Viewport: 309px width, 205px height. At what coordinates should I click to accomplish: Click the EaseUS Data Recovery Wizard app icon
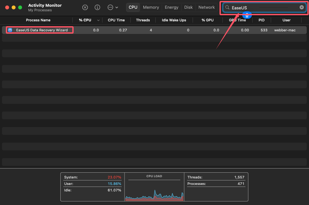(10, 30)
